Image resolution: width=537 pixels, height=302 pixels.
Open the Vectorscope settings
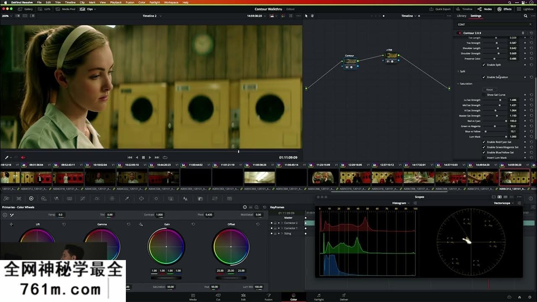(x=519, y=203)
